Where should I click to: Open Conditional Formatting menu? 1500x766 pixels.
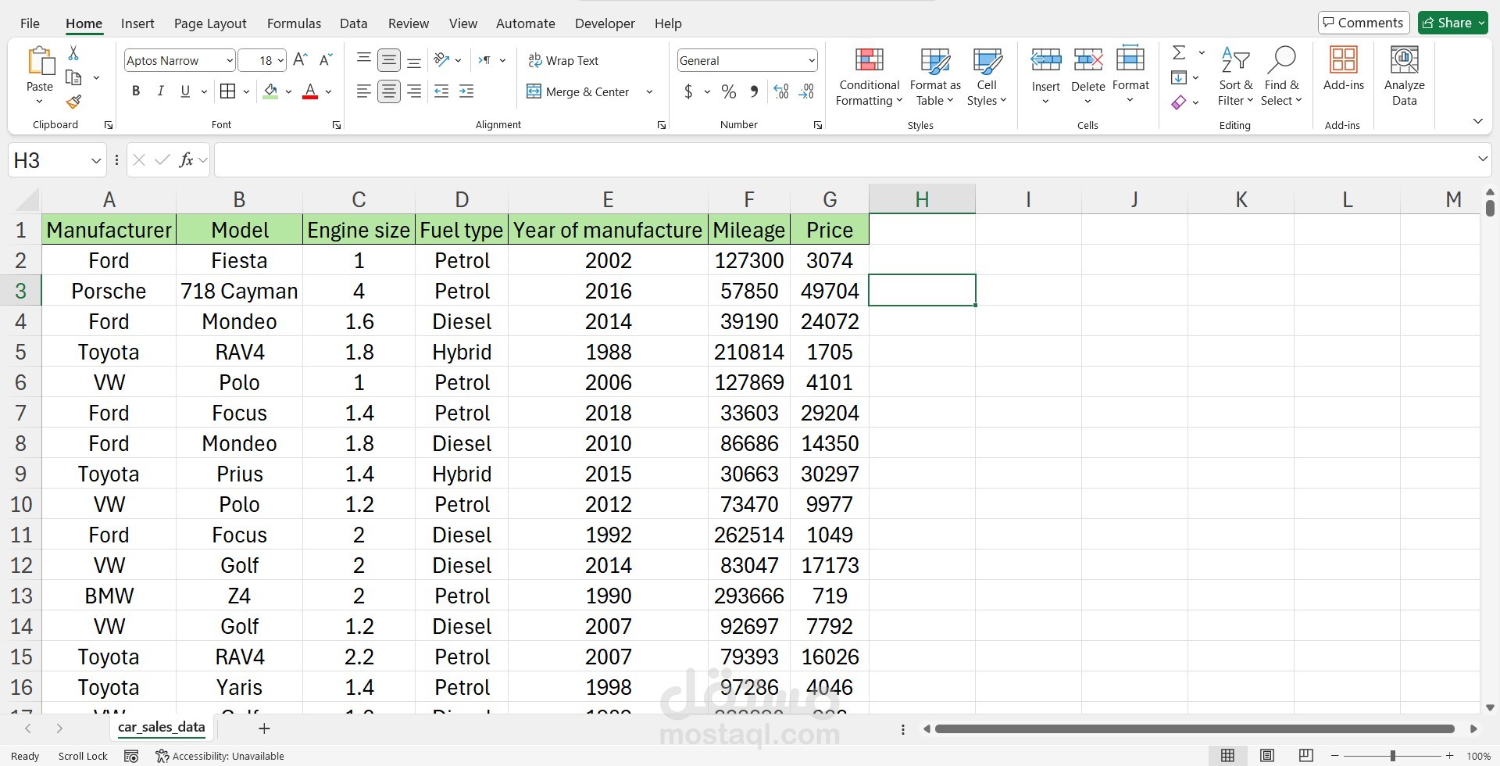point(869,76)
